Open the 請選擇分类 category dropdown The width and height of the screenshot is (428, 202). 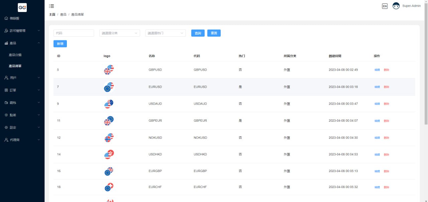(119, 33)
